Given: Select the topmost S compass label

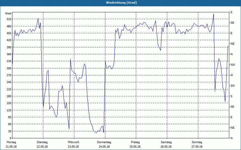Looking at the screenshot, I should coord(231,12).
